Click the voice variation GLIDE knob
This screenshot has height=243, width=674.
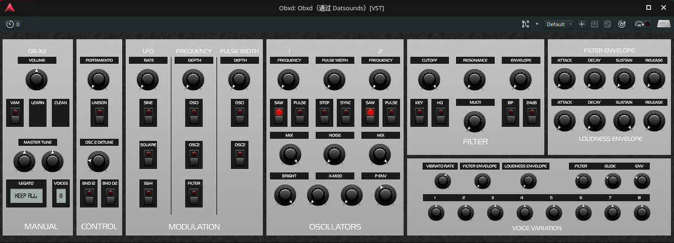pos(612,182)
